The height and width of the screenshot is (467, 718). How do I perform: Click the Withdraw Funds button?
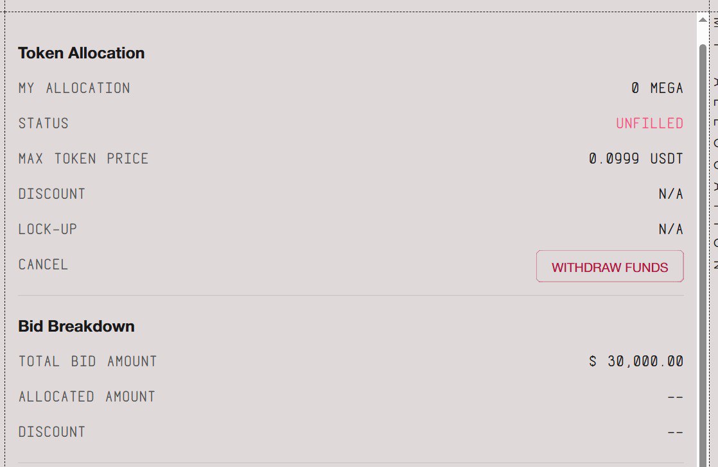coord(609,267)
